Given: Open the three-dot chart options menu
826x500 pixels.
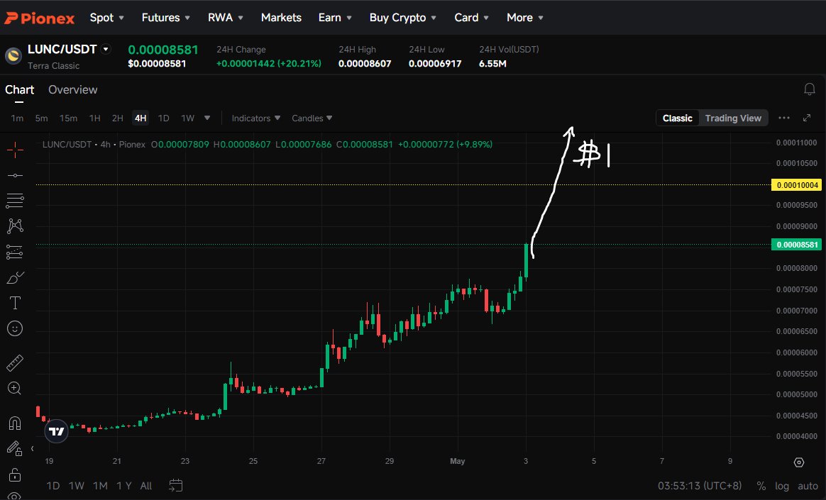Looking at the screenshot, I should [x=784, y=118].
